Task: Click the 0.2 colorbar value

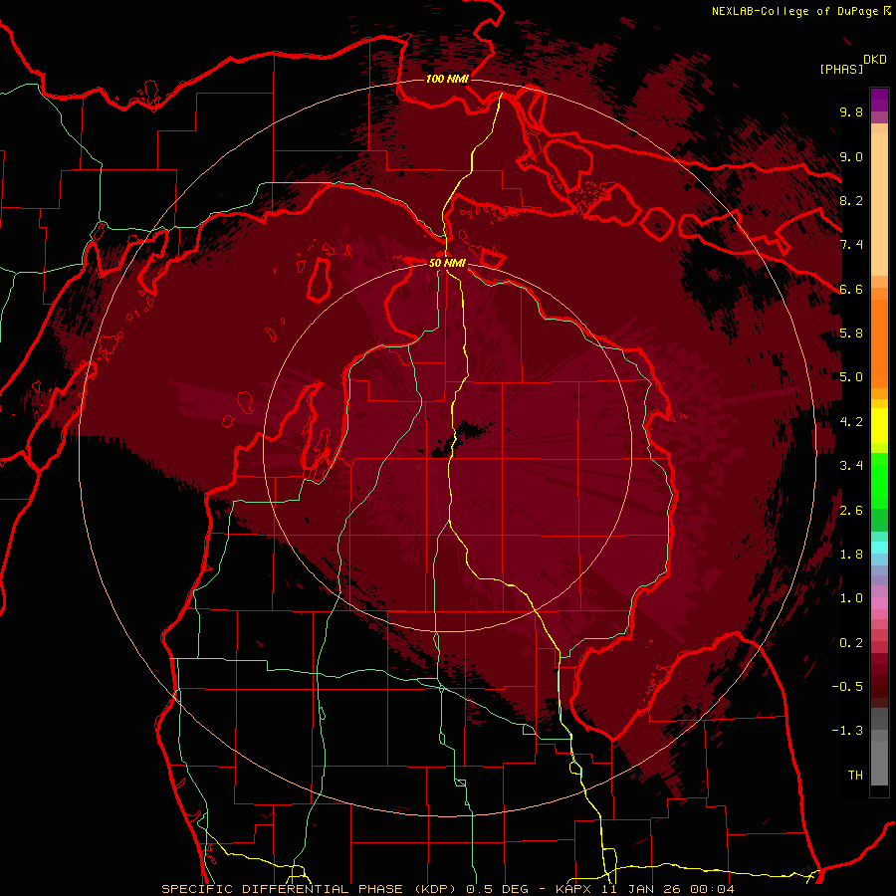Action: (x=851, y=643)
